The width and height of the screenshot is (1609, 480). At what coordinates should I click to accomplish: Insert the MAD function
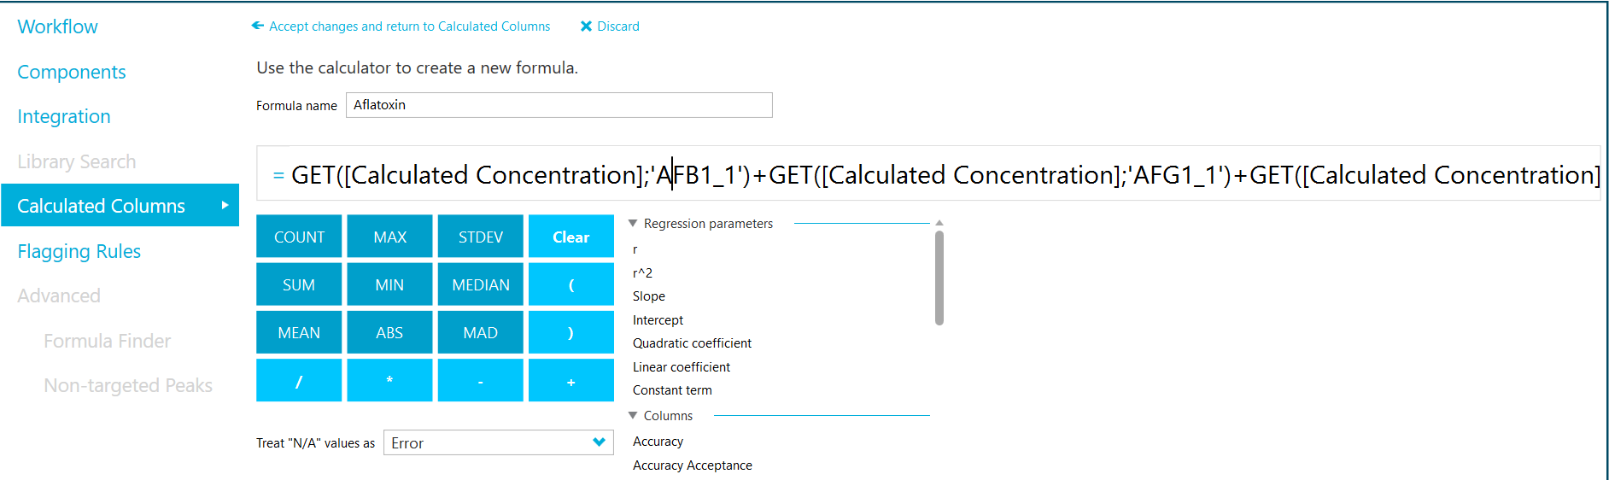pos(480,332)
